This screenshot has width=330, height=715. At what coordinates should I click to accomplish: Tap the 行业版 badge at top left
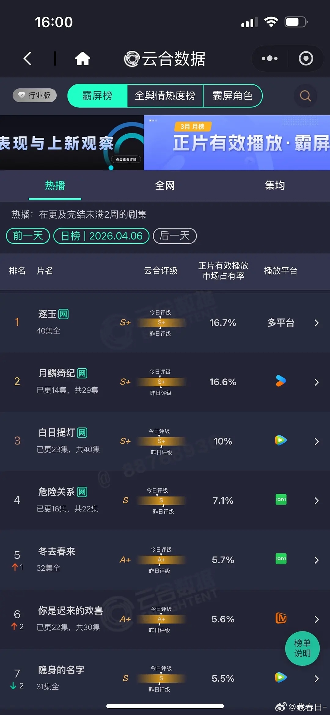34,95
